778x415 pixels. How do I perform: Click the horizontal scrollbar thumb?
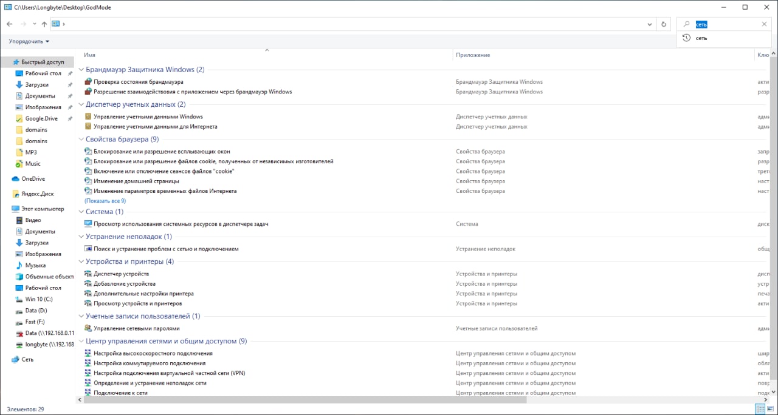point(305,400)
